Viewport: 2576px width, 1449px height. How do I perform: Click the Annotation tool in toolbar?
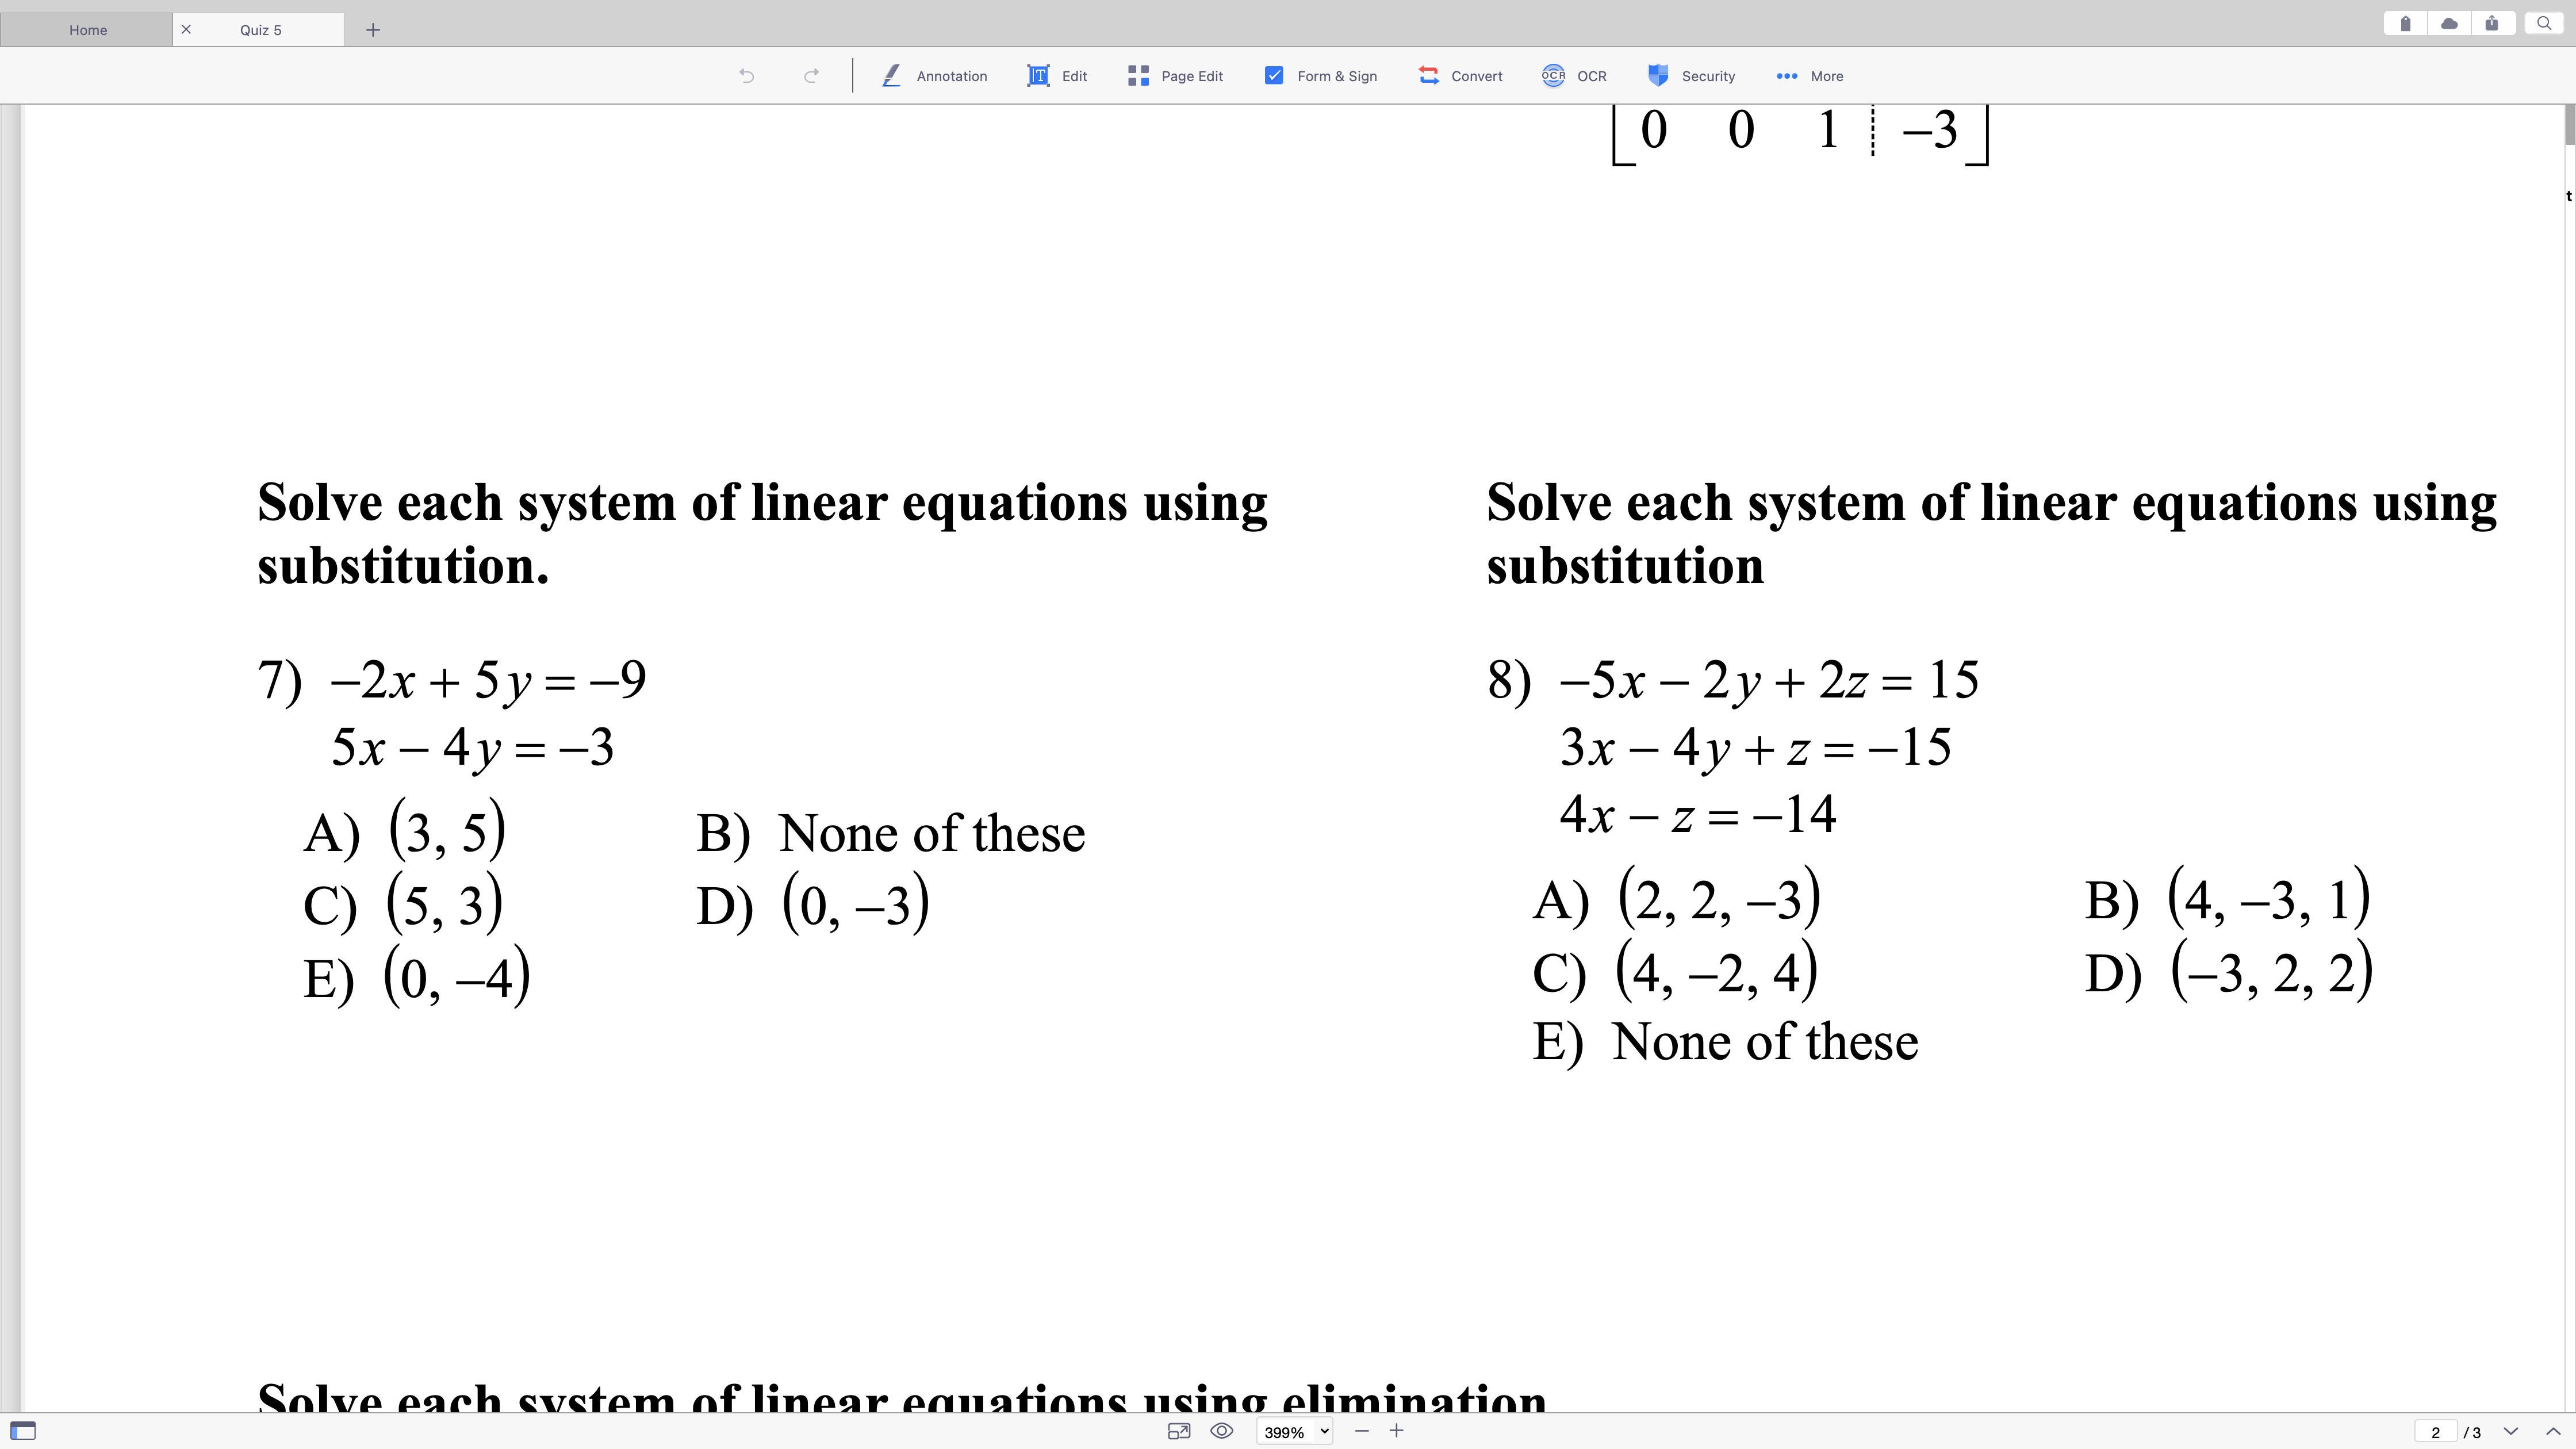(x=934, y=74)
